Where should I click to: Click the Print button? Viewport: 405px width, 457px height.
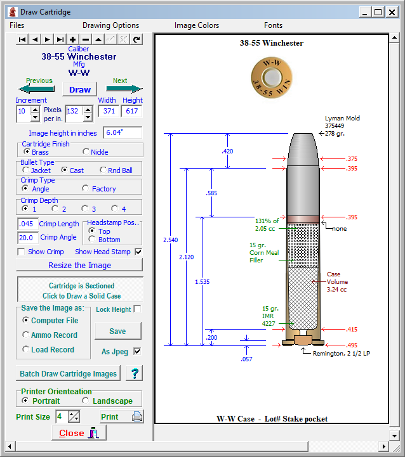[x=121, y=417]
